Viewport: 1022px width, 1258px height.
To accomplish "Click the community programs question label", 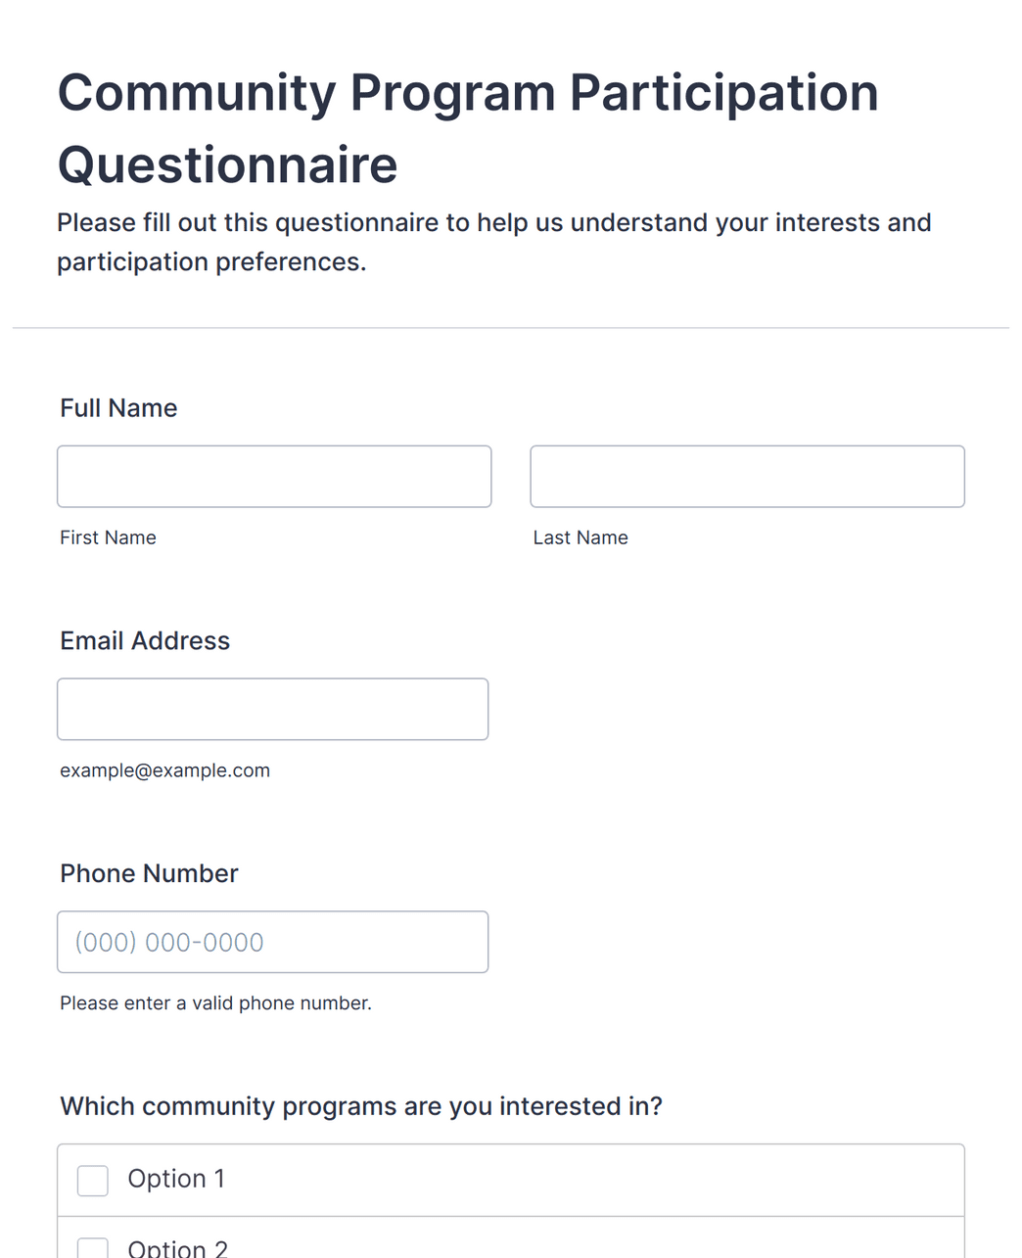I will 361,1106.
